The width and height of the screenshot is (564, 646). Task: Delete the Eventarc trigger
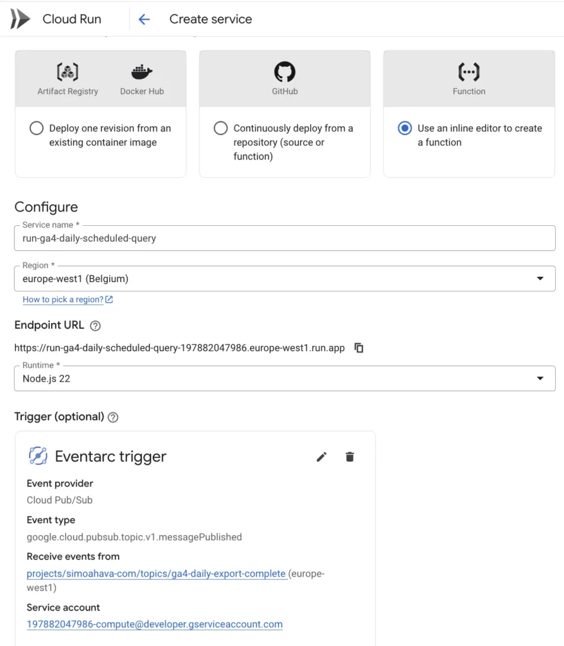350,457
